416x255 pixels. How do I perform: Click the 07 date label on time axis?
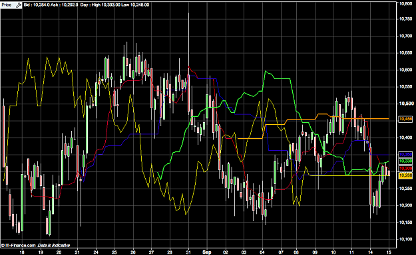281,252
